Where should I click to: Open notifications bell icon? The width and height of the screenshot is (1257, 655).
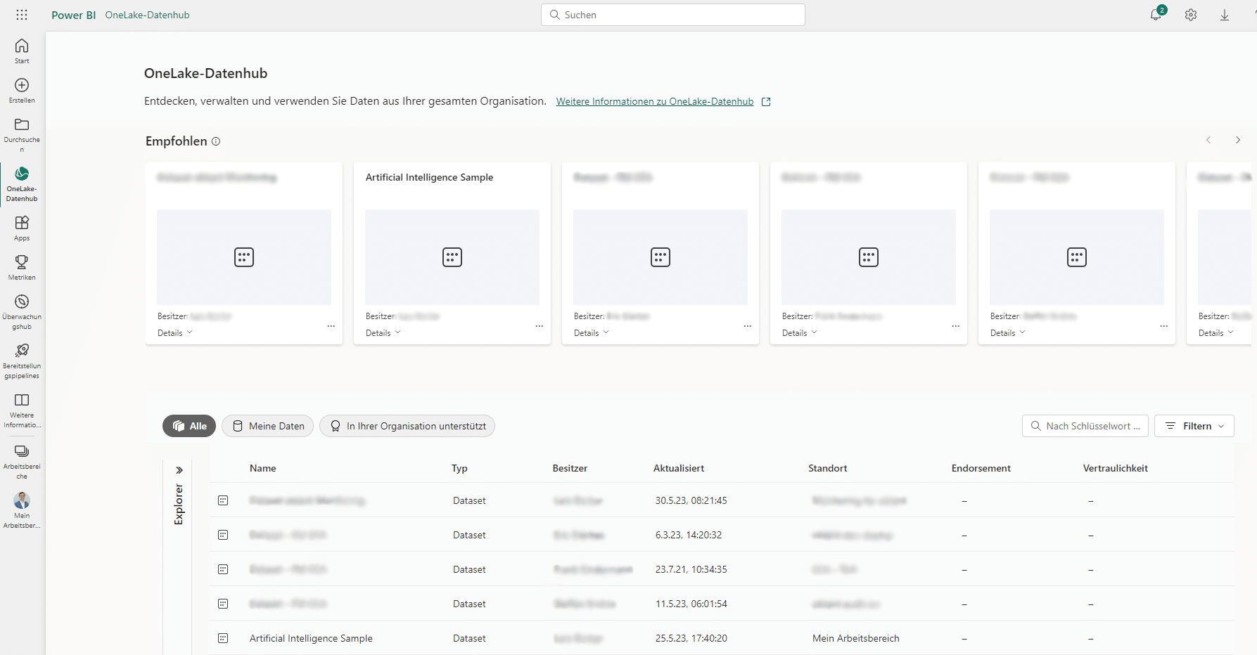tap(1156, 15)
